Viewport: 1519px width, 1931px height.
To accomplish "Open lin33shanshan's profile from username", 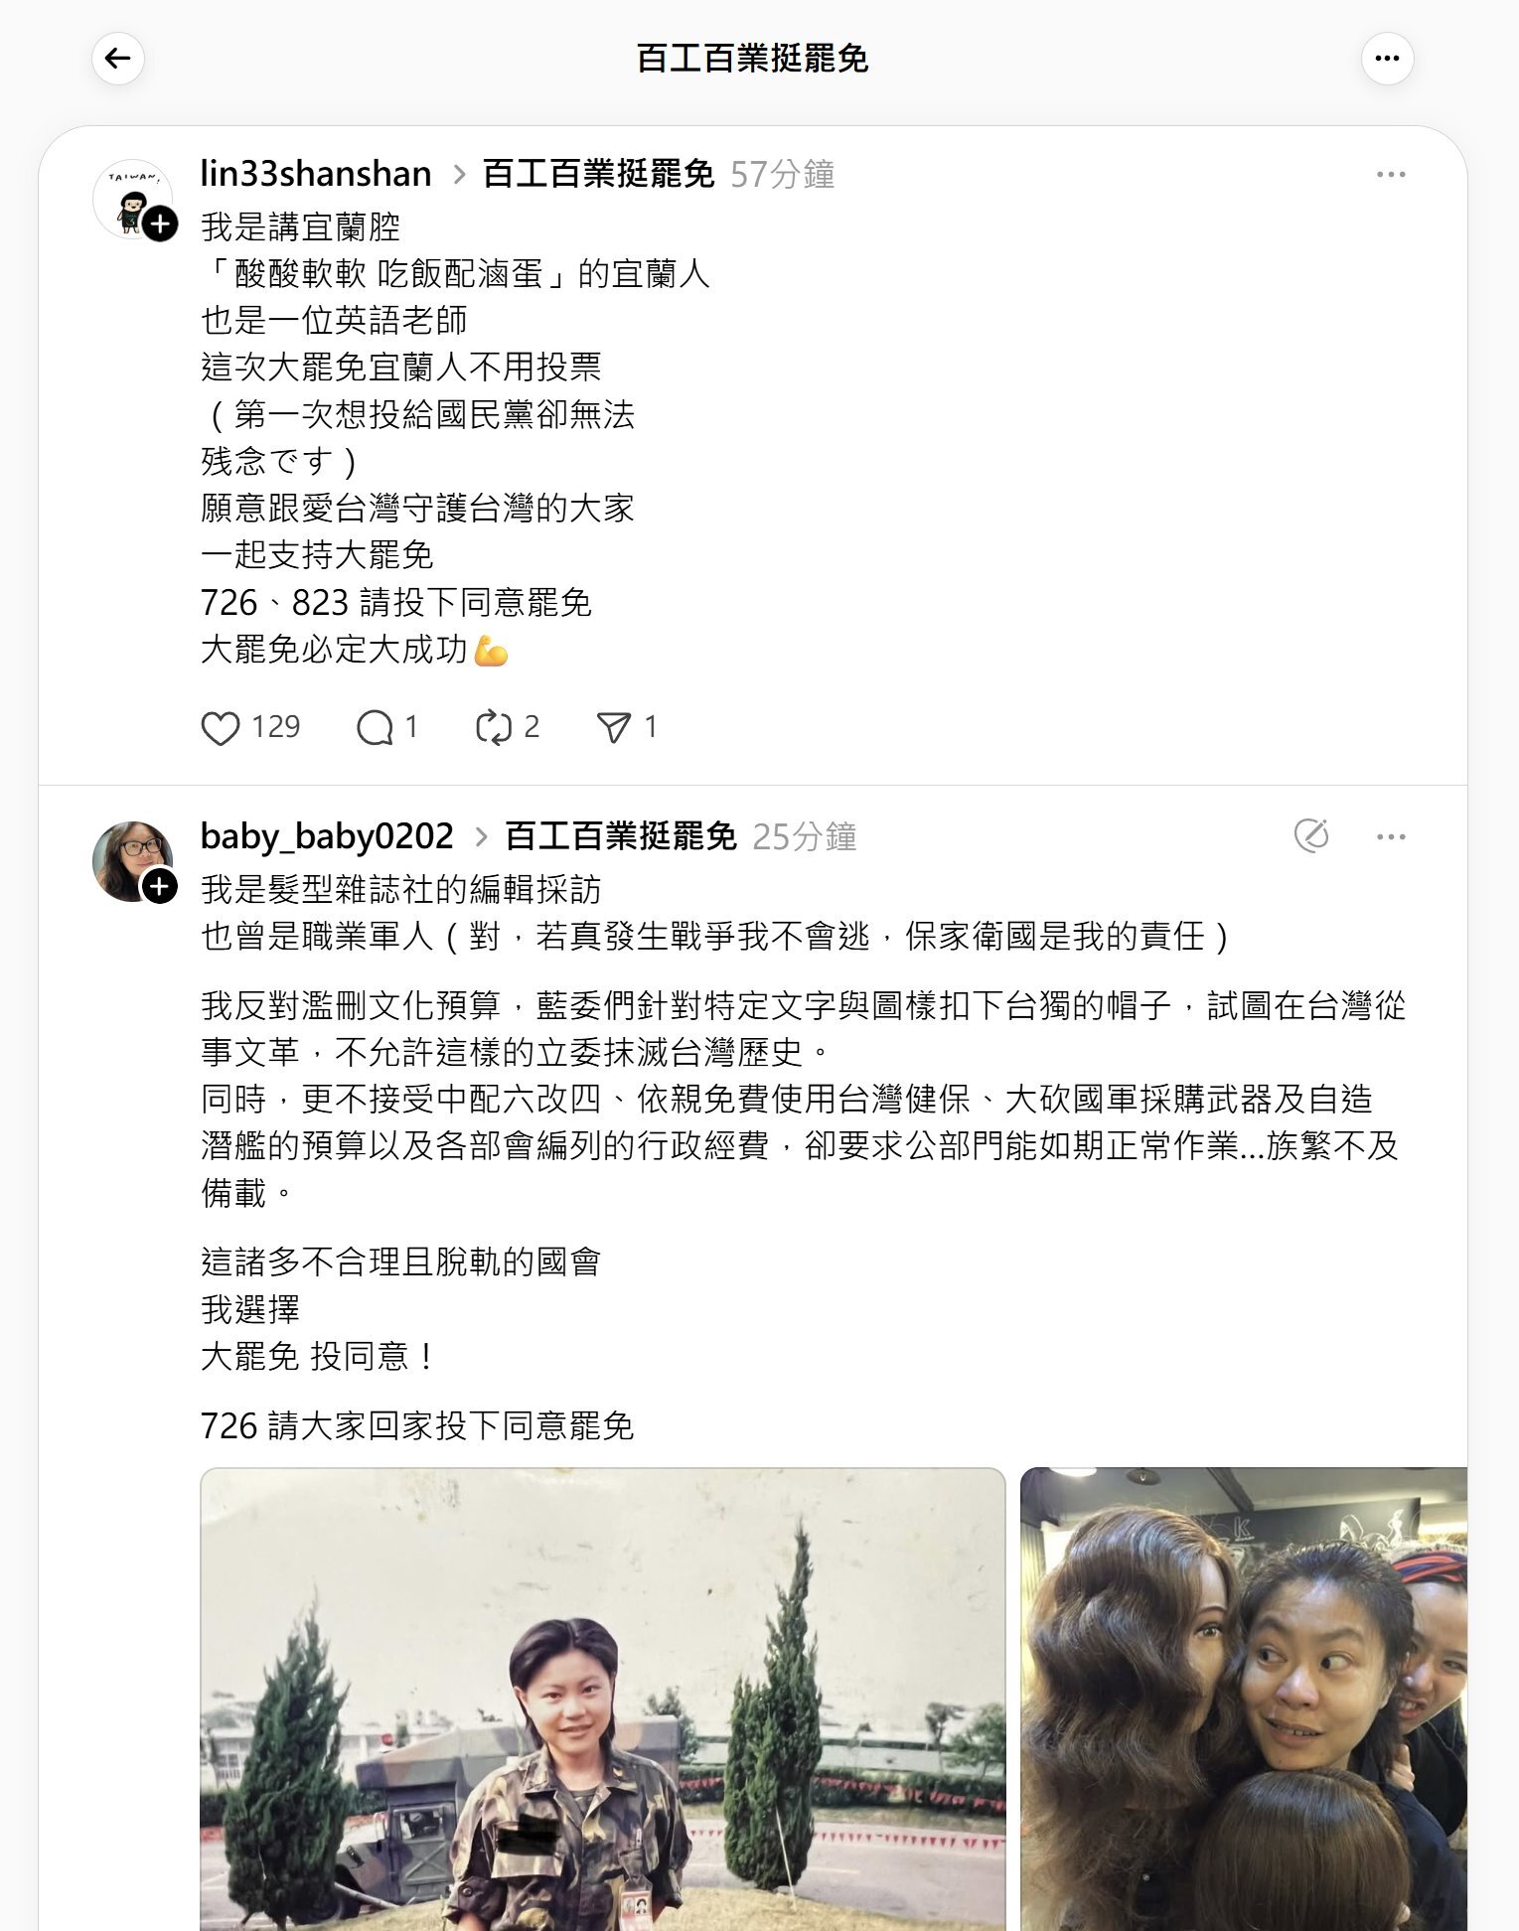I will click(316, 174).
